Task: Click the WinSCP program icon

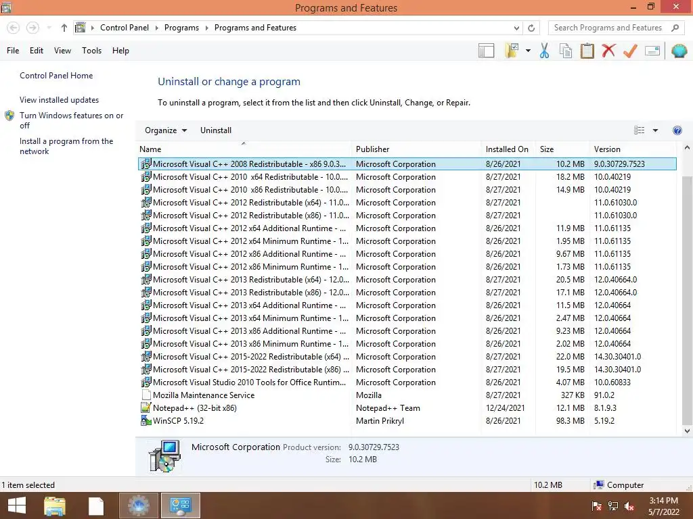Action: click(x=146, y=420)
